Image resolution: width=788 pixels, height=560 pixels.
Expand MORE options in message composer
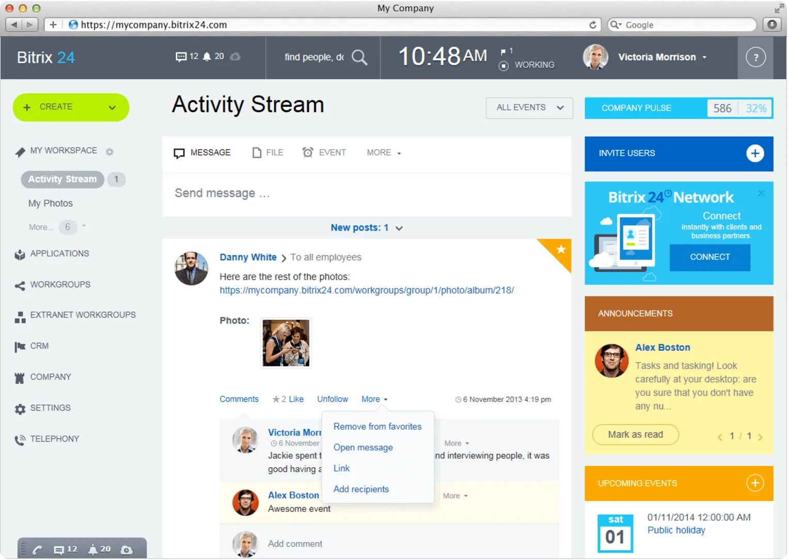point(384,153)
